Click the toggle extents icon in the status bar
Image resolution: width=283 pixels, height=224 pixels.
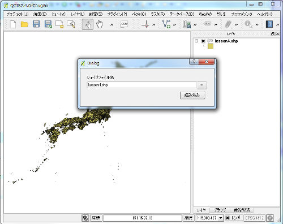pyautogui.click(x=85, y=218)
